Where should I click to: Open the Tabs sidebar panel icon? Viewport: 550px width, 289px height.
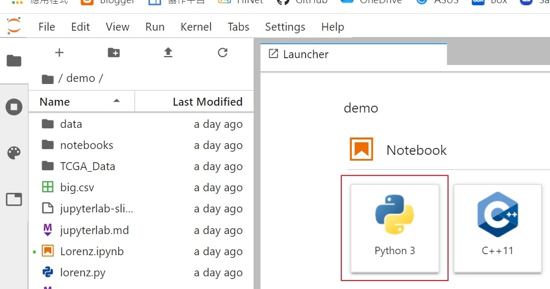coord(14,199)
